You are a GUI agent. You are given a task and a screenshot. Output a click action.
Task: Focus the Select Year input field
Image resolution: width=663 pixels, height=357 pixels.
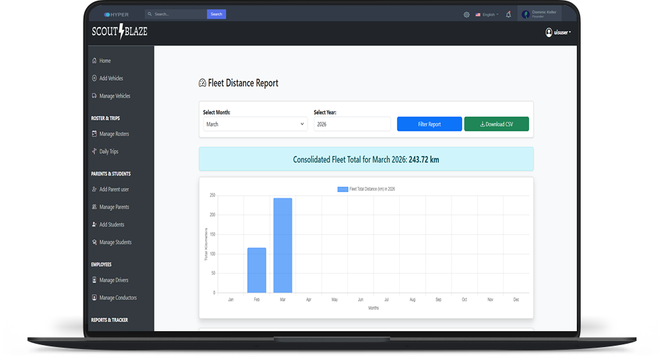coord(352,124)
